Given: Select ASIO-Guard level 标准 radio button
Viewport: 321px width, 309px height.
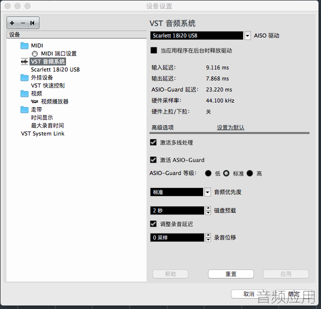Looking at the screenshot, I should point(226,173).
